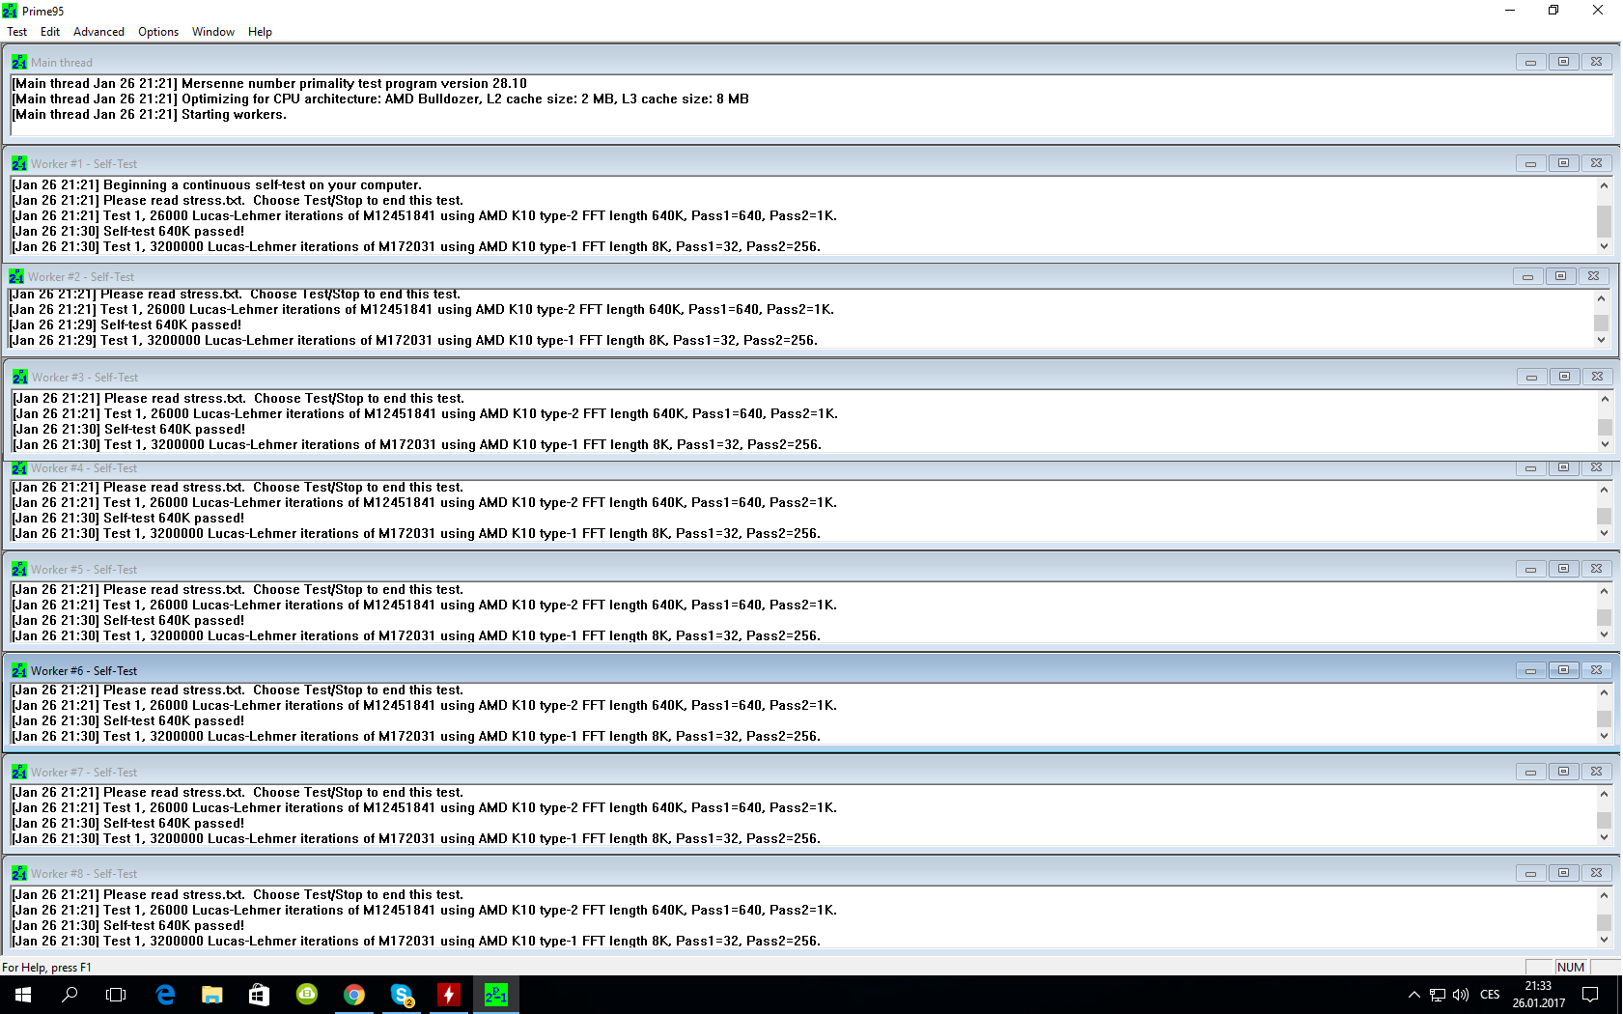Maximize the Worker #7 child window

click(1563, 772)
